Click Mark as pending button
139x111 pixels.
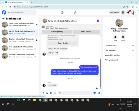tap(57, 32)
